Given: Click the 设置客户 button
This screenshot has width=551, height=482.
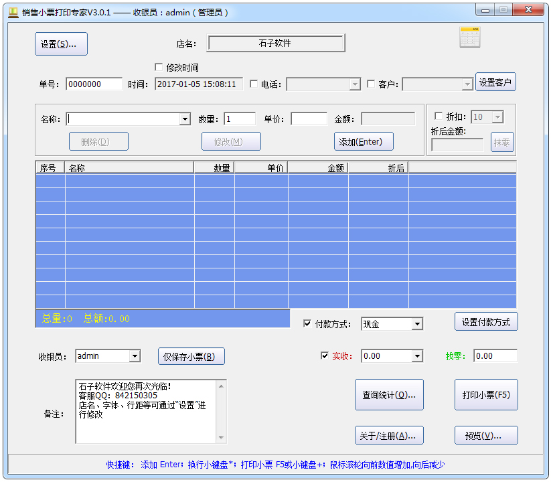Looking at the screenshot, I should [495, 82].
